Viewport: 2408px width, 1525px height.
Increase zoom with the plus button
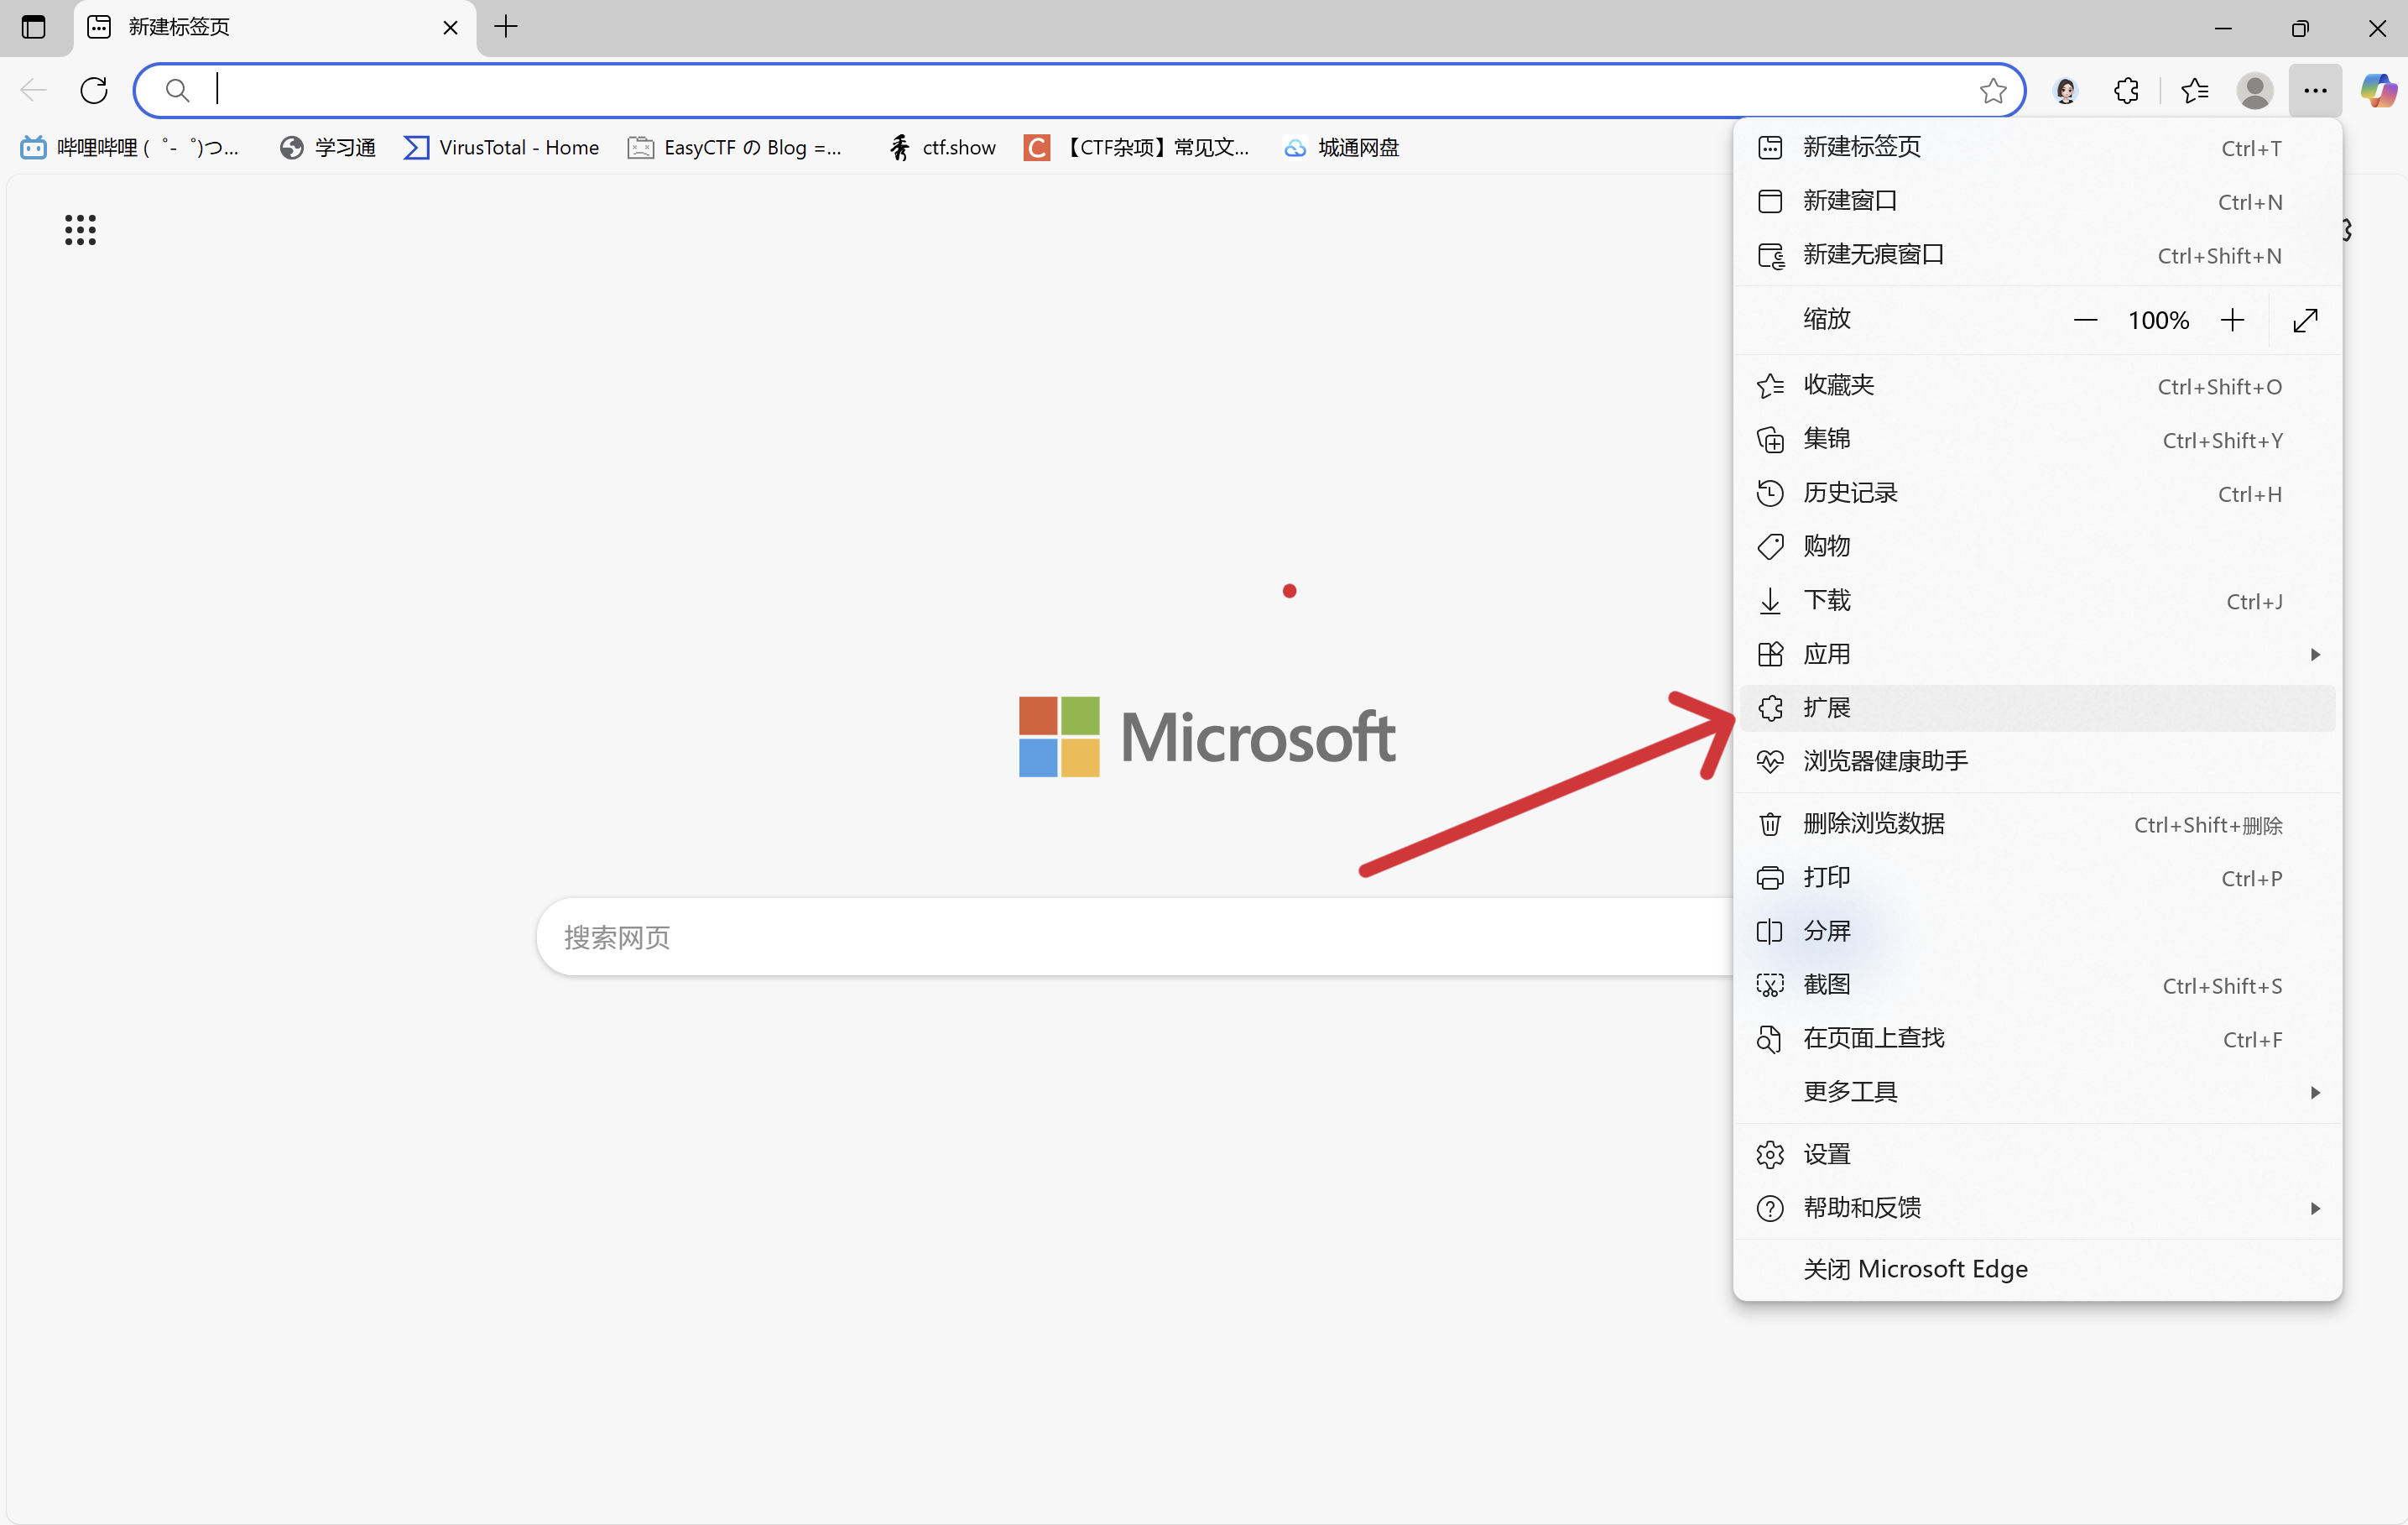2232,320
